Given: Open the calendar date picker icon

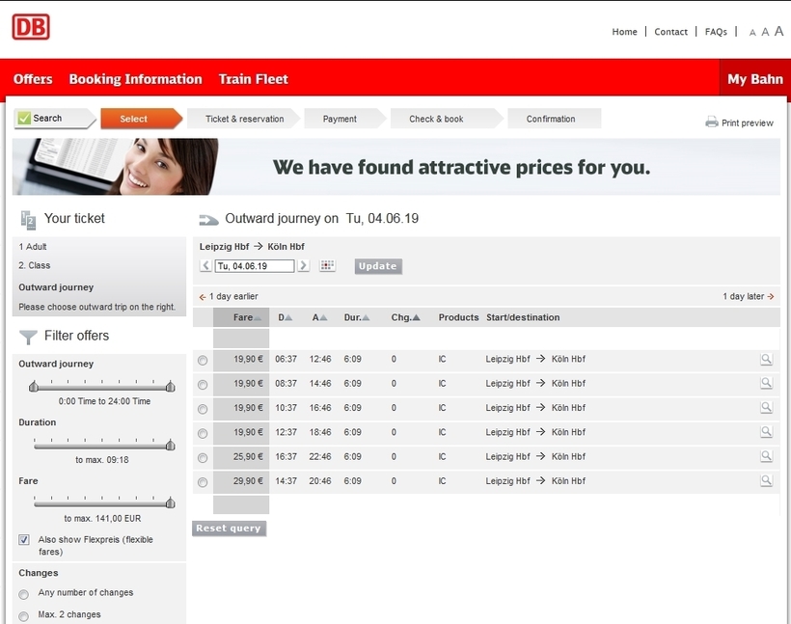Looking at the screenshot, I should [327, 265].
